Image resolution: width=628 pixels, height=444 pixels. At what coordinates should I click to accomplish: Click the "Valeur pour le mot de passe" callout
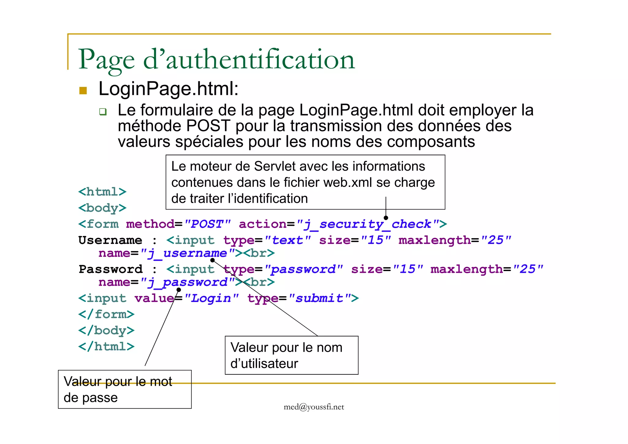tap(125, 389)
